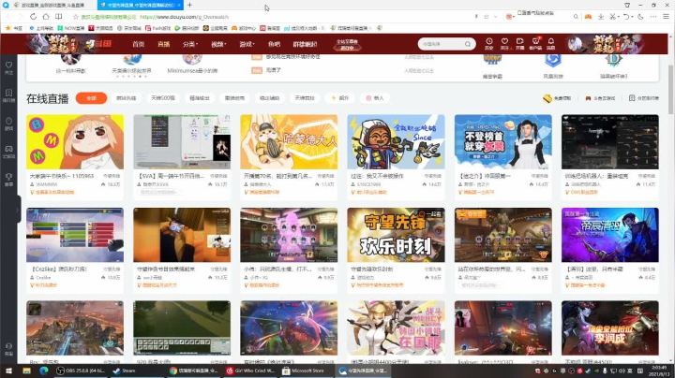This screenshot has height=378, width=675.
Task: Open the 哈蒙德大人 hamster stream thumbnail
Action: tap(289, 142)
